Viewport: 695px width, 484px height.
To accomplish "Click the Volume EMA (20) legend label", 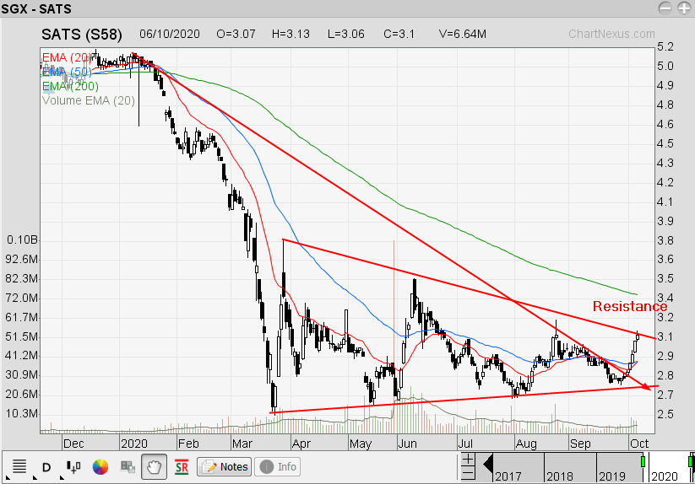I will (88, 100).
